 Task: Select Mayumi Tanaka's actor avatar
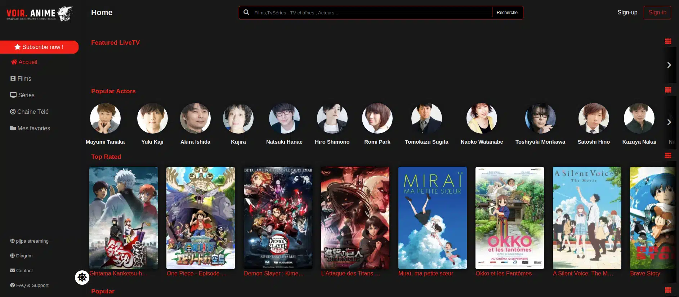tap(105, 118)
